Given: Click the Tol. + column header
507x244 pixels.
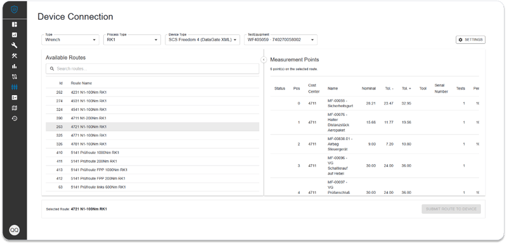Looking at the screenshot, I should pyautogui.click(x=406, y=89).
